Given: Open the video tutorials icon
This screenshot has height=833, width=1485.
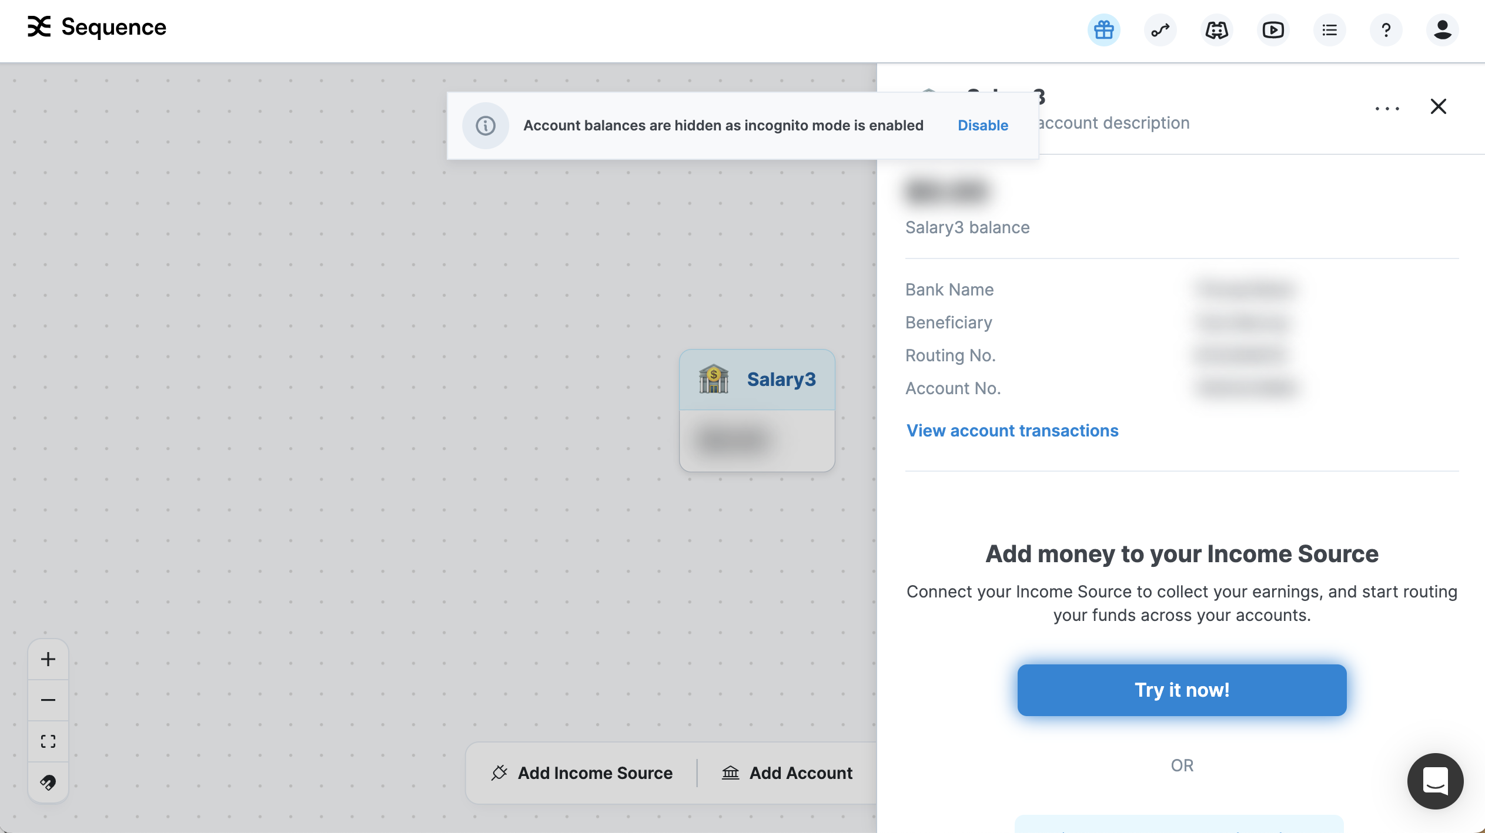Looking at the screenshot, I should coord(1273,29).
